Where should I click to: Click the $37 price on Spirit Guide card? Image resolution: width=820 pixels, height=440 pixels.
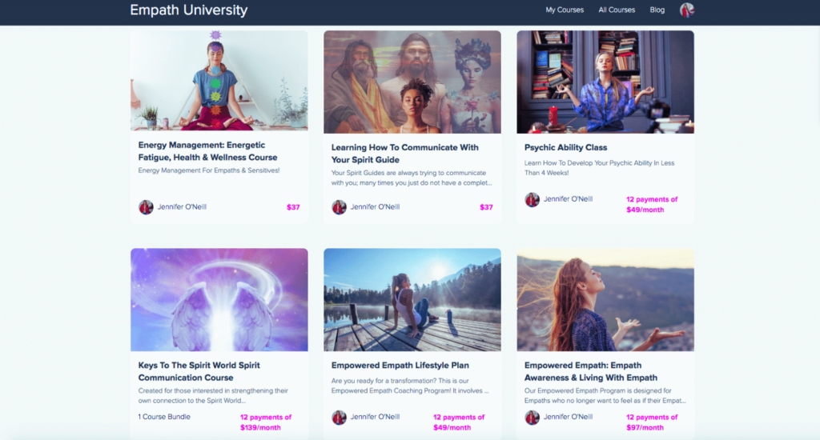(x=486, y=207)
